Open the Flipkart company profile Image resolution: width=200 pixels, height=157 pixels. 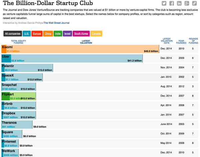tap(19, 96)
